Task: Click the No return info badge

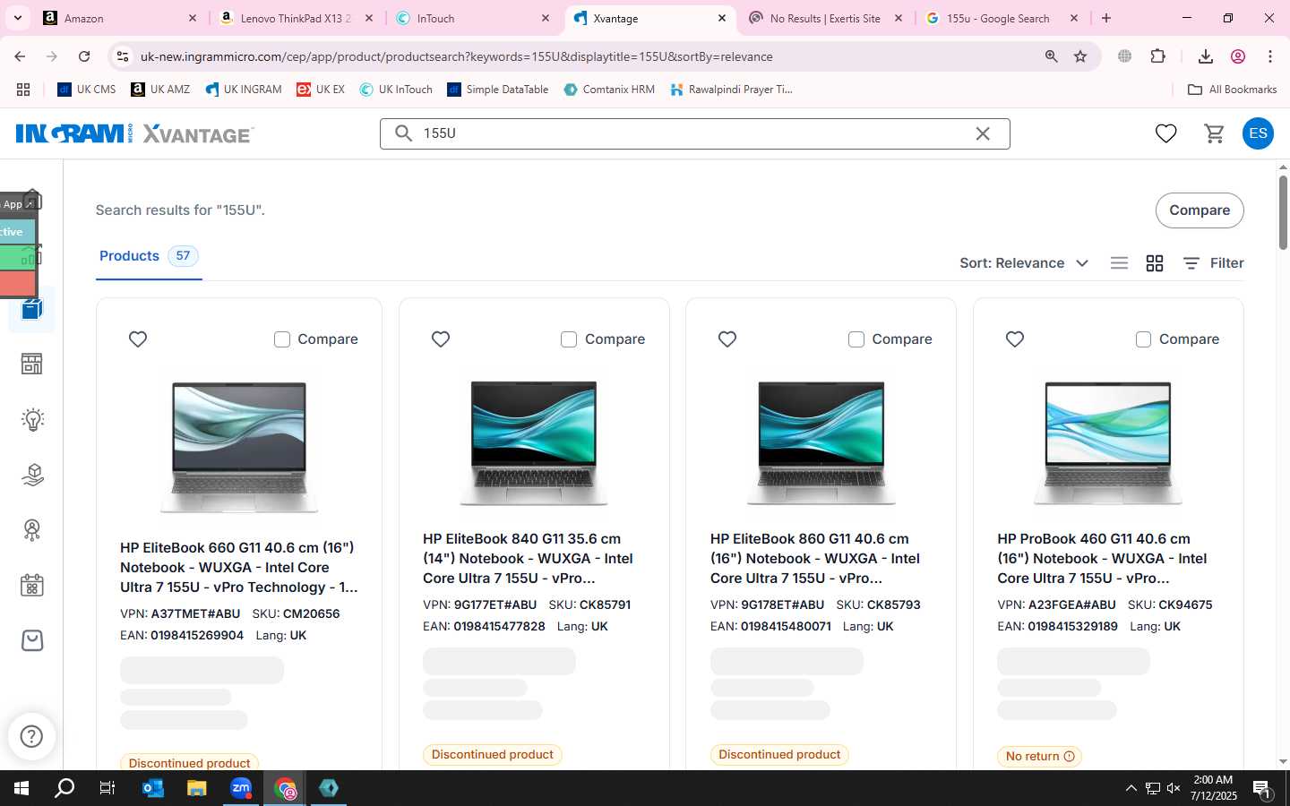Action: pos(1039,756)
